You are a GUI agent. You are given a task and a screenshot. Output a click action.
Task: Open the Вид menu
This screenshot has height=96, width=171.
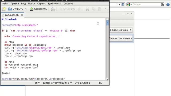23,3
